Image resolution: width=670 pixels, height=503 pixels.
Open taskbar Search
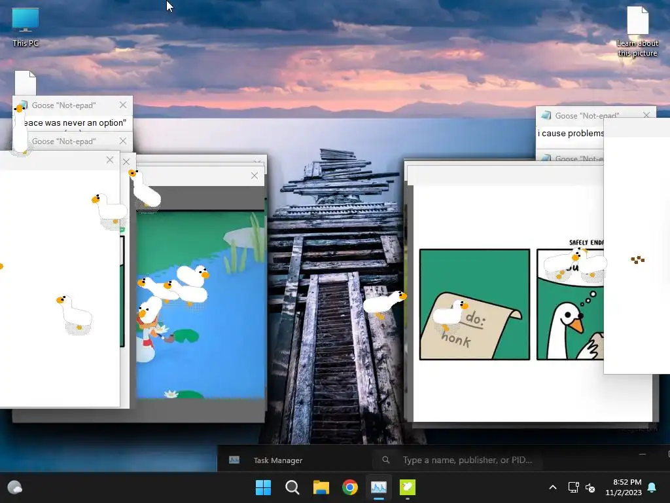pyautogui.click(x=292, y=487)
